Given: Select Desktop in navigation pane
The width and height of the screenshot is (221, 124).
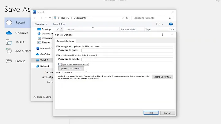Looking at the screenshot, I should (x=44, y=29).
